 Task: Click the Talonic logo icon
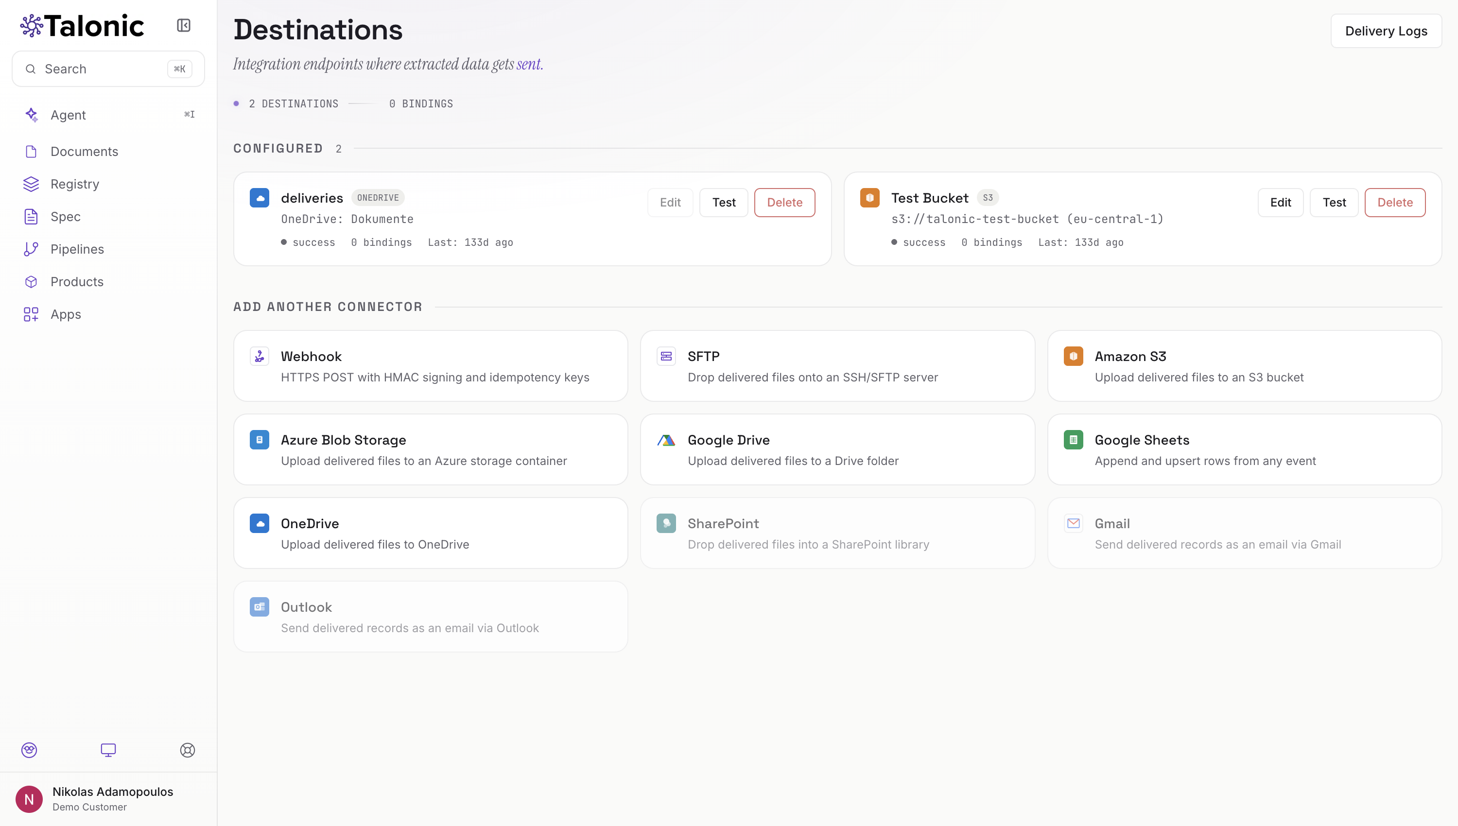[x=31, y=26]
